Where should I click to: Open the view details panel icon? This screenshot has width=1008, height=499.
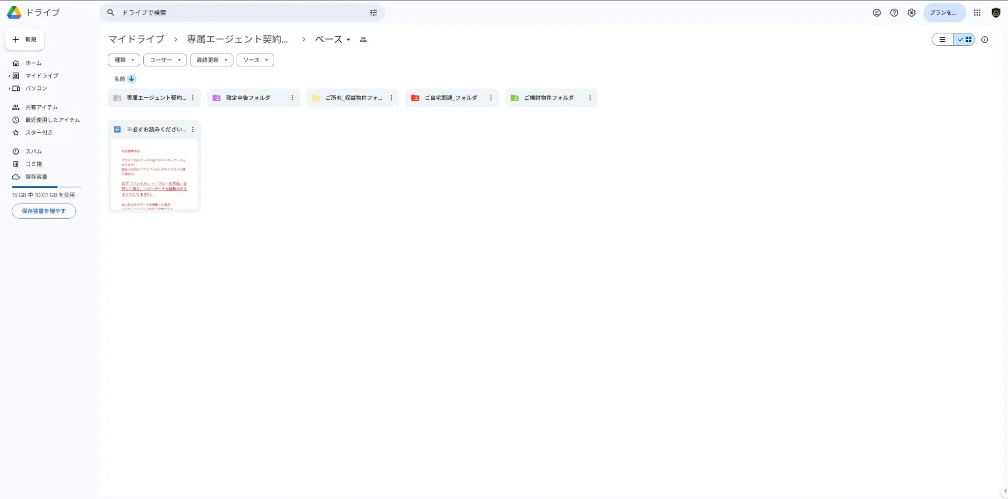pos(985,40)
